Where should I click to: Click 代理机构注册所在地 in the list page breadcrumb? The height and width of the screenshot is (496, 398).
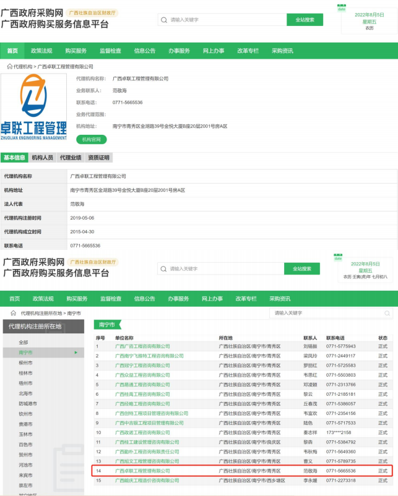click(41, 313)
